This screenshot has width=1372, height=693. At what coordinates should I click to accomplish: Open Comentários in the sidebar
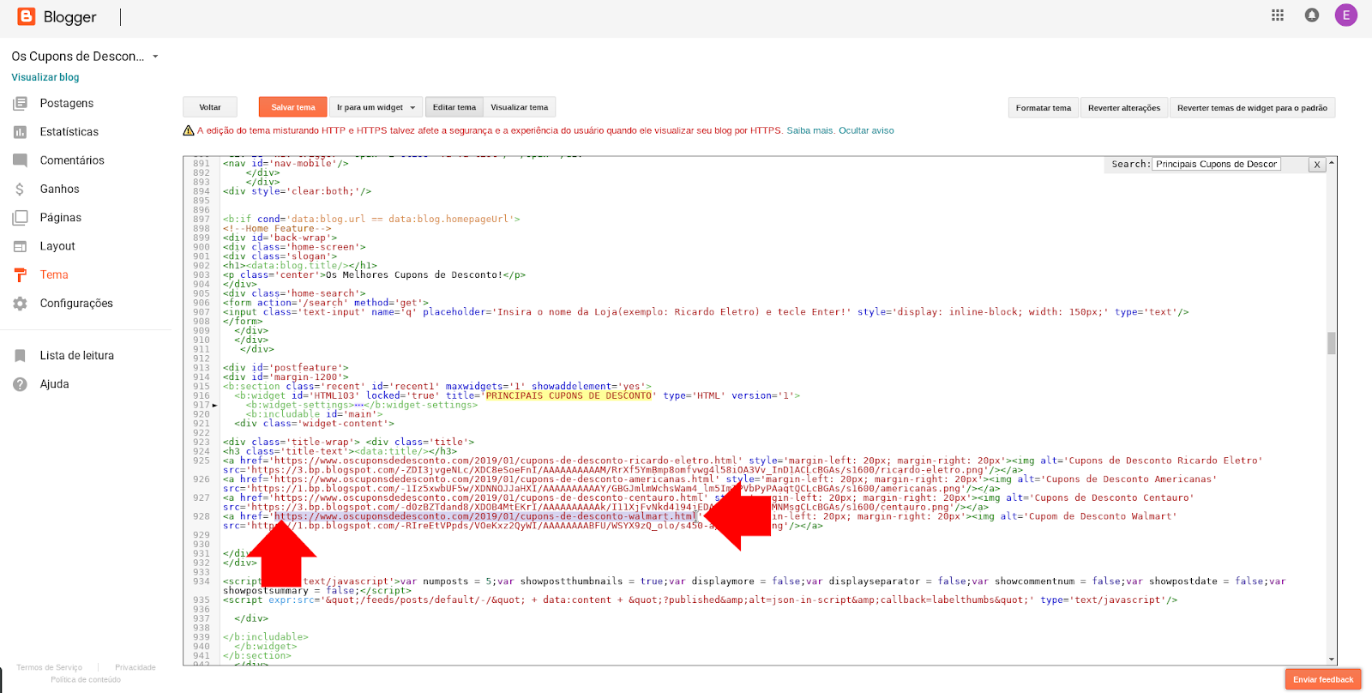point(72,160)
